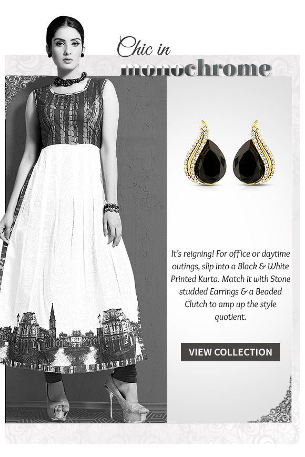This screenshot has width=305, height=457.
Task: Click the VIEW COLLECTION button
Action: pos(230,352)
